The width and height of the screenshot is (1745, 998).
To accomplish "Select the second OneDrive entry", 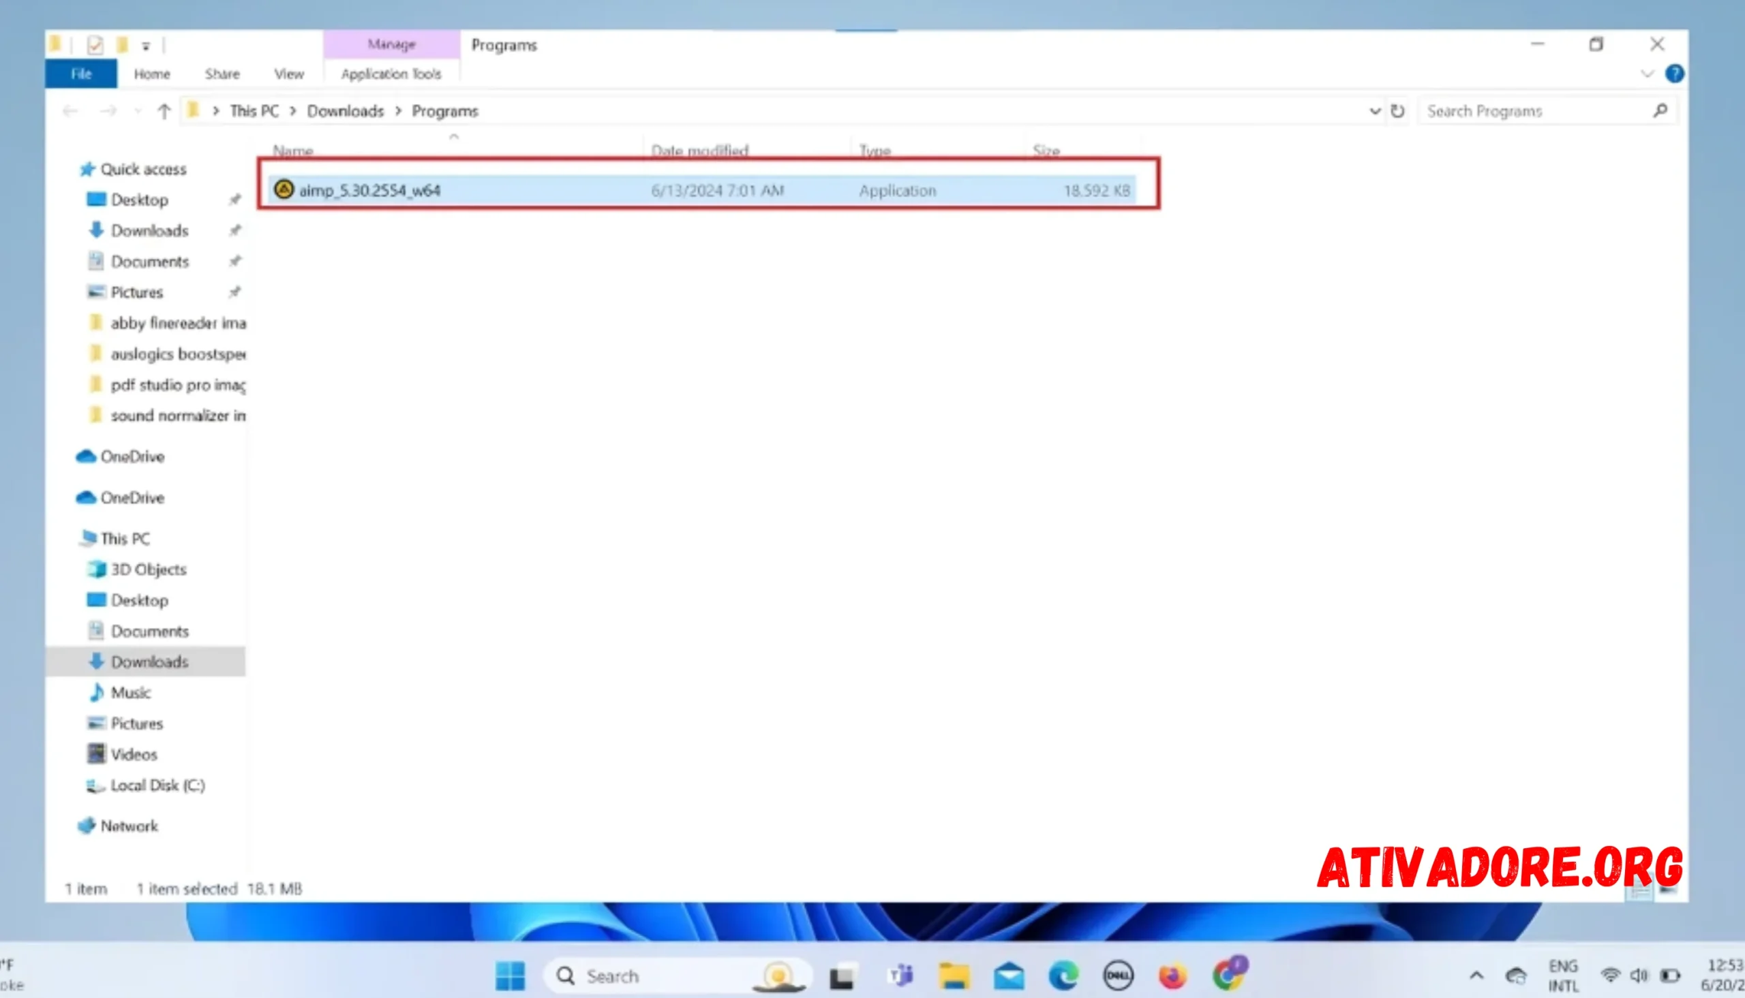I will pos(132,497).
